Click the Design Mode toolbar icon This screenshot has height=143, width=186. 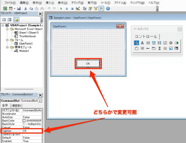pos(78,9)
